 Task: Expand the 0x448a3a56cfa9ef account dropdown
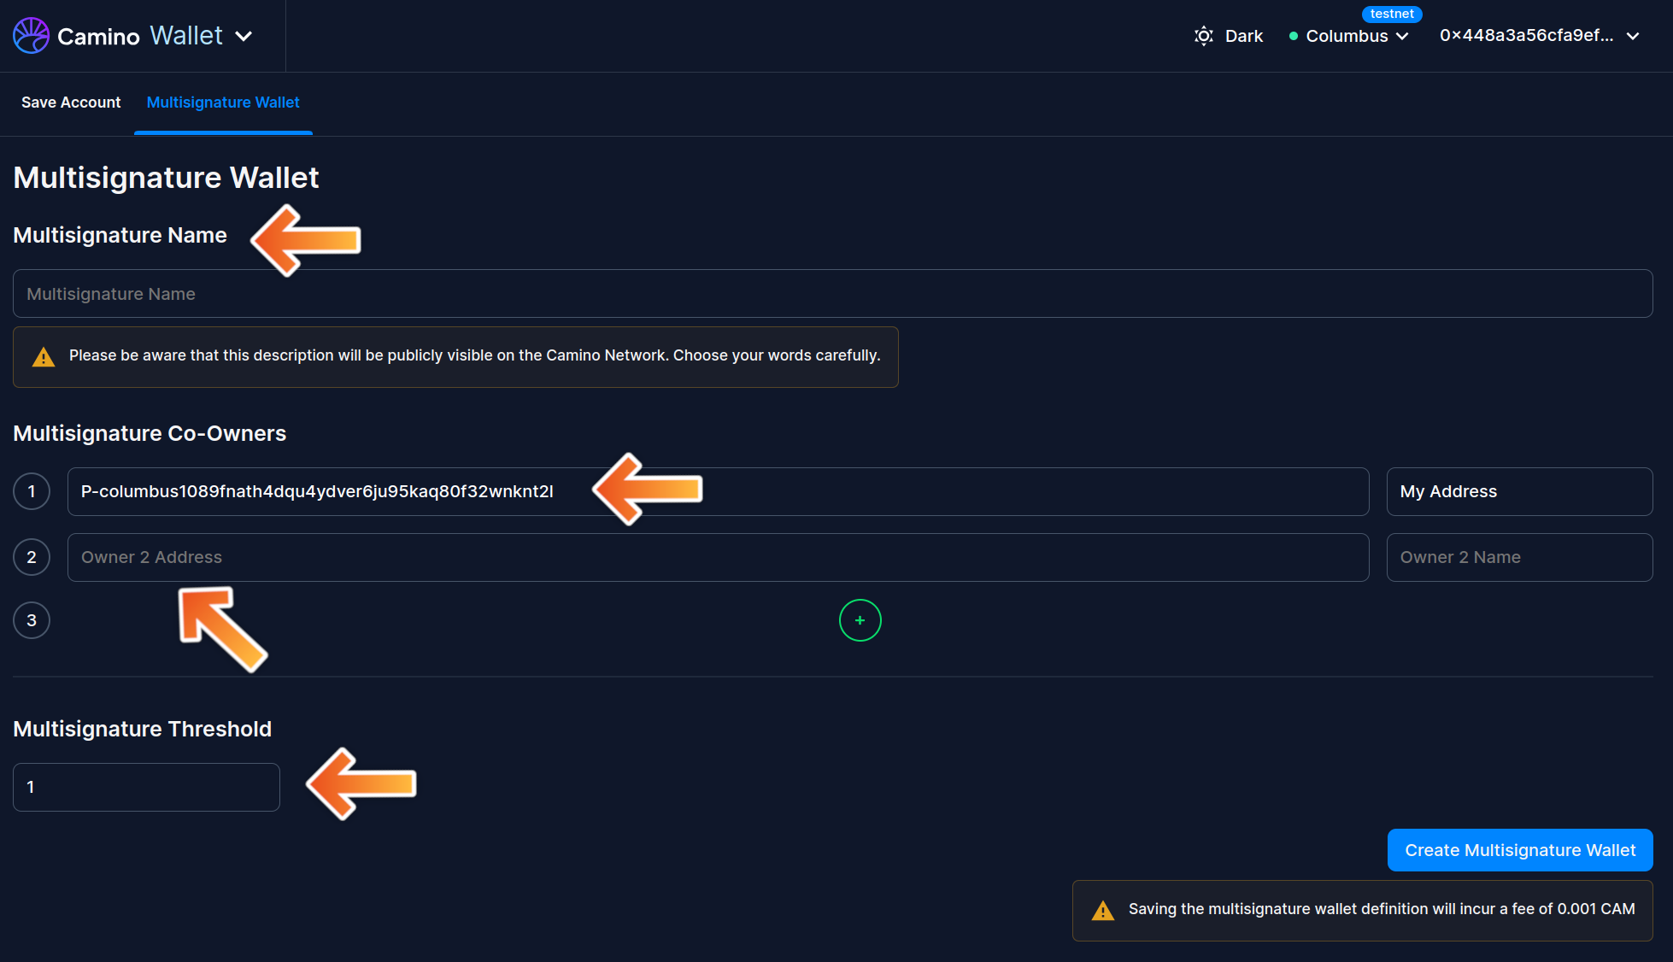1633,36
